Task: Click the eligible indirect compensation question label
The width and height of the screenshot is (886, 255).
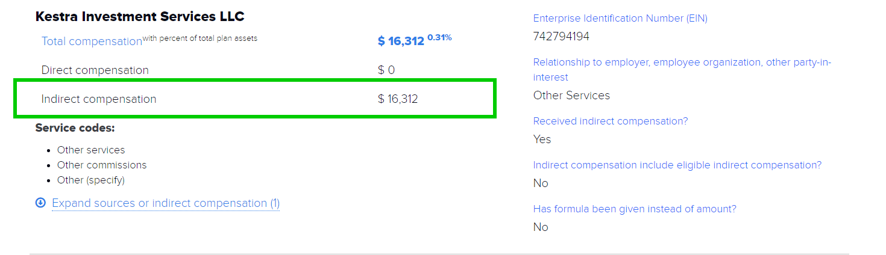Action: pos(677,165)
